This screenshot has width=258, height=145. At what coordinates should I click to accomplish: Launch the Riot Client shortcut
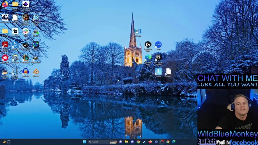[5, 59]
